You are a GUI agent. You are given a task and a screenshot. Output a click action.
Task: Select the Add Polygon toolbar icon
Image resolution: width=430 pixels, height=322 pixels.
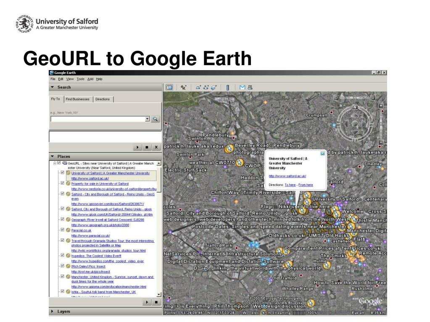click(x=198, y=88)
